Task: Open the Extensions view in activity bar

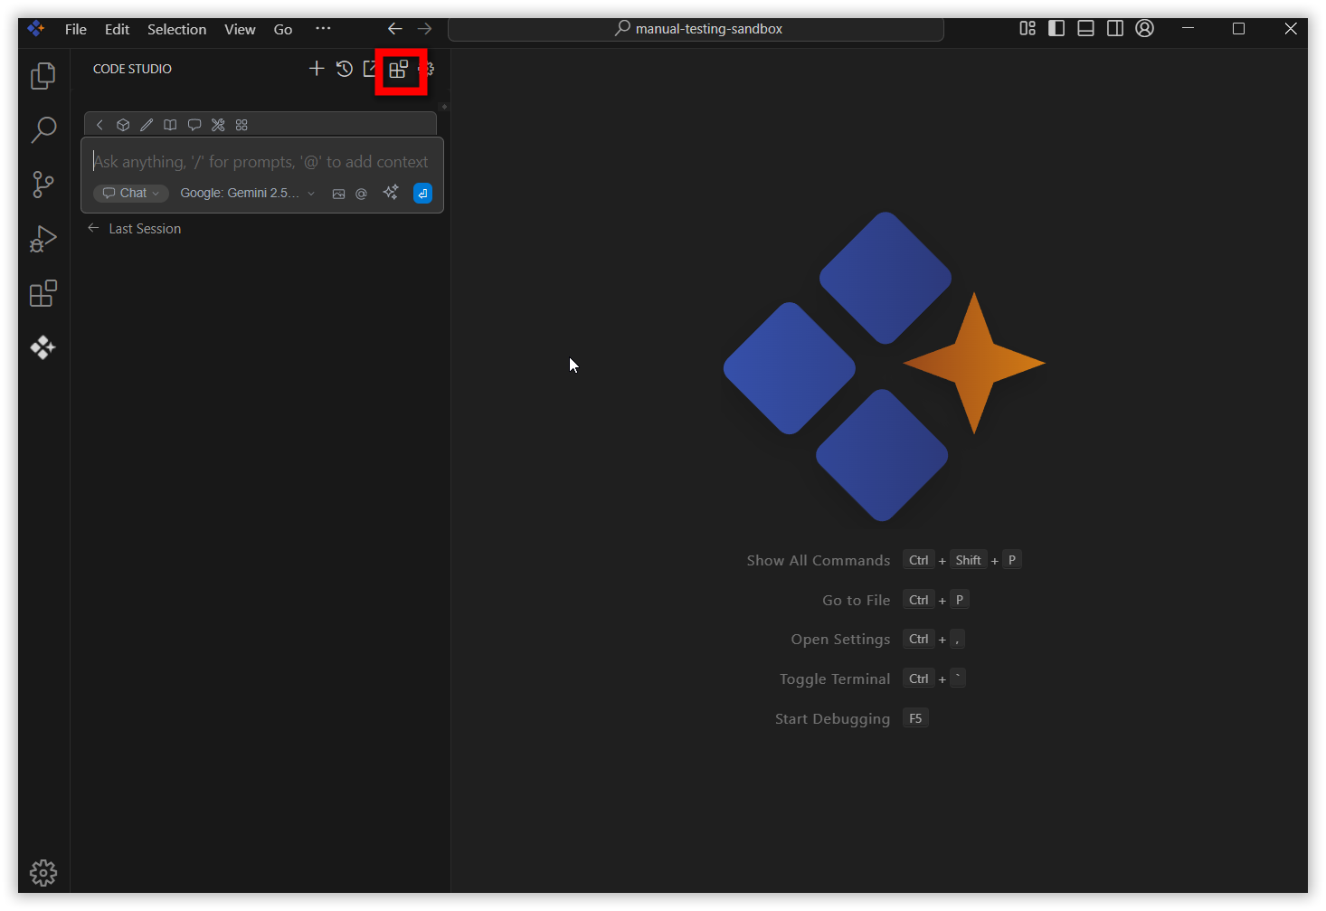Action: tap(43, 293)
